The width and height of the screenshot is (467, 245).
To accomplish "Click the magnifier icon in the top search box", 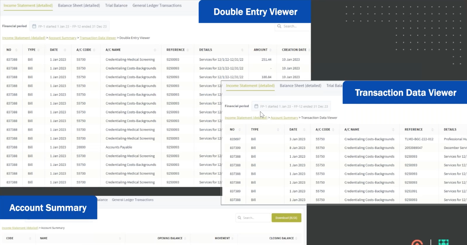I will point(279,26).
